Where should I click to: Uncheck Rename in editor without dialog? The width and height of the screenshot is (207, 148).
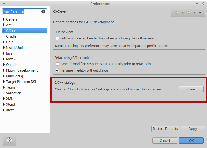(57, 70)
